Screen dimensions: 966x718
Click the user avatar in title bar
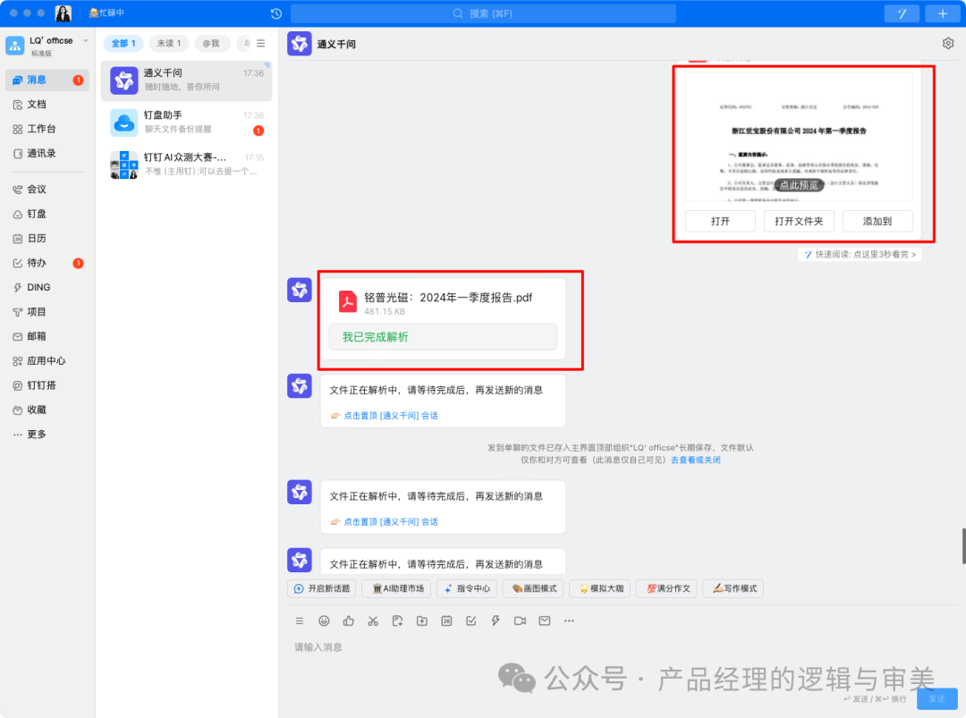(63, 13)
